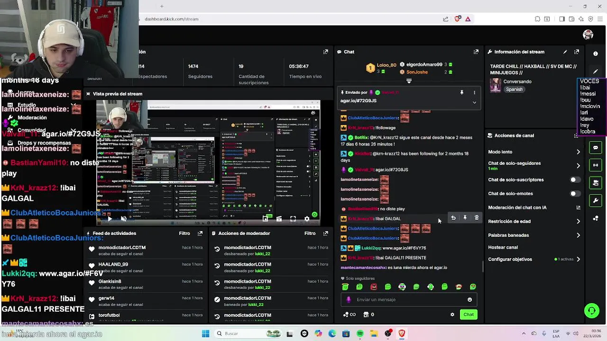Open Filtro in Feed de actividades
Screen dimensions: 607x341
point(184,233)
